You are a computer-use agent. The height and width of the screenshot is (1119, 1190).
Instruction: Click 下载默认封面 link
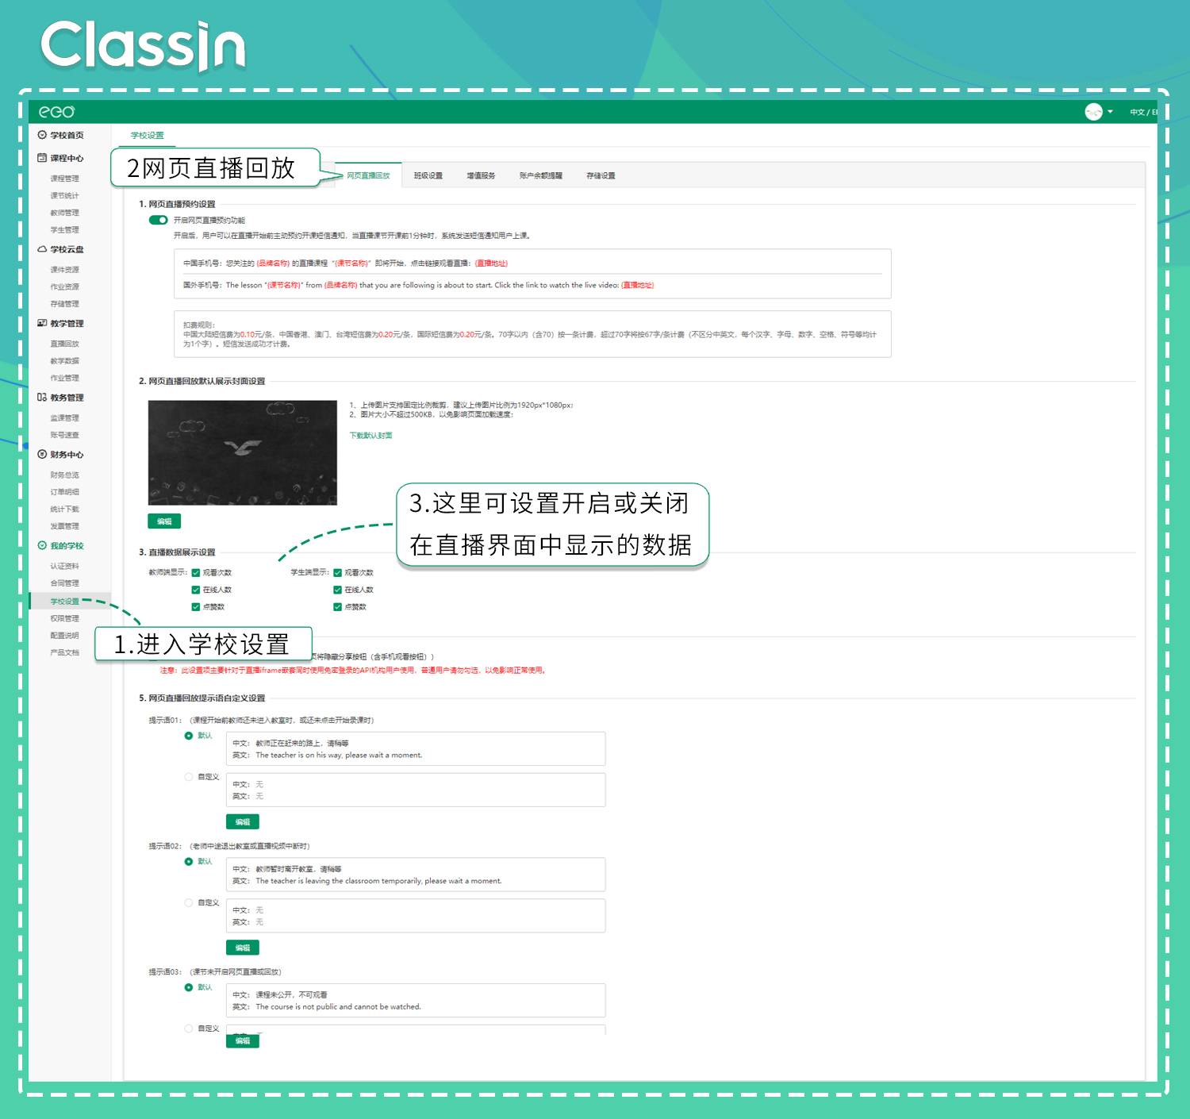[x=370, y=435]
